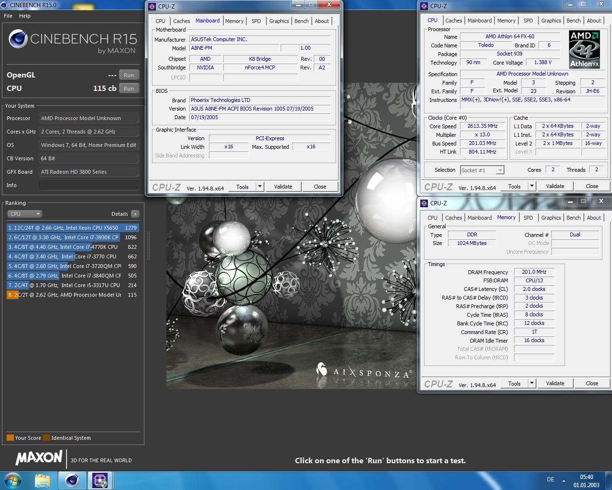
Task: Click the memory size 1024 MBytes value
Action: (471, 243)
